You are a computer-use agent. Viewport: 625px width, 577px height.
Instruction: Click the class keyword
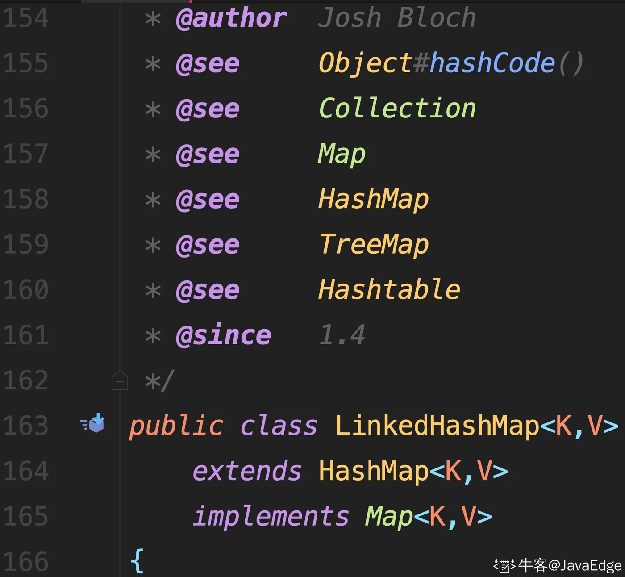point(279,426)
